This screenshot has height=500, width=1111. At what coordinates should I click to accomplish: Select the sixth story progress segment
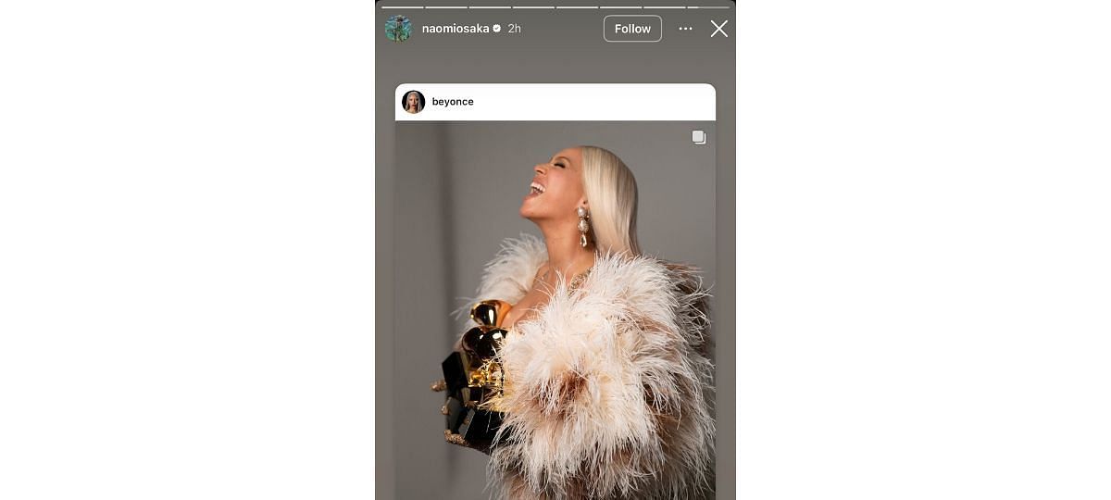tap(621, 6)
